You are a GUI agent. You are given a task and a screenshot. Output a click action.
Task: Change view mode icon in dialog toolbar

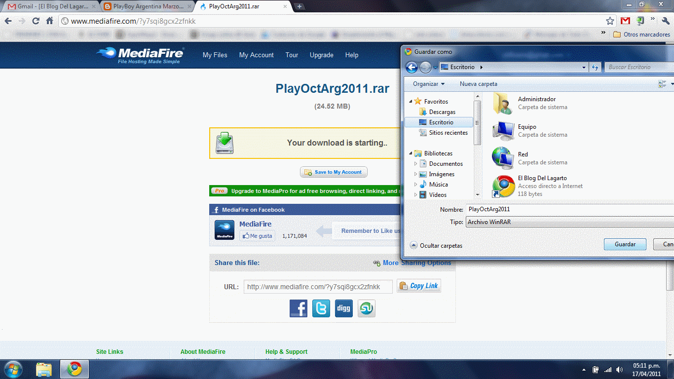tap(662, 84)
